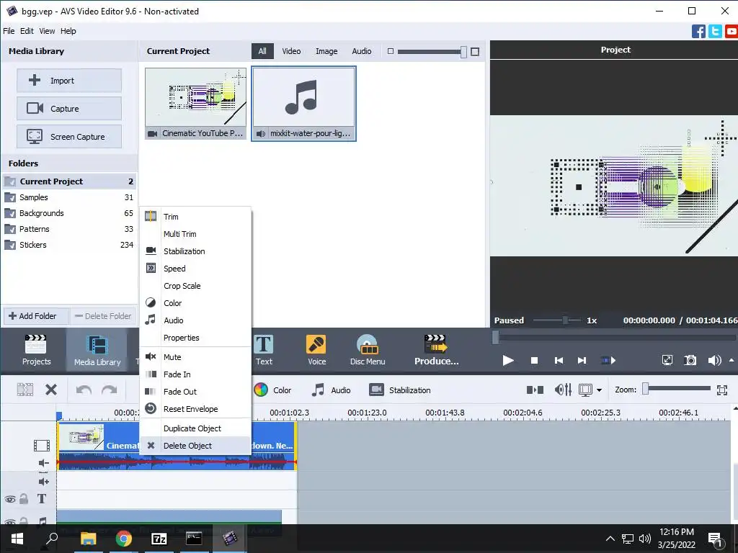Open the timeline view dropdown arrow
This screenshot has width=738, height=553.
(599, 390)
